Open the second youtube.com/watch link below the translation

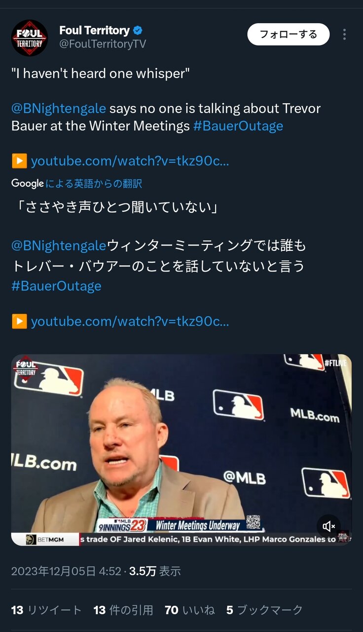click(130, 322)
